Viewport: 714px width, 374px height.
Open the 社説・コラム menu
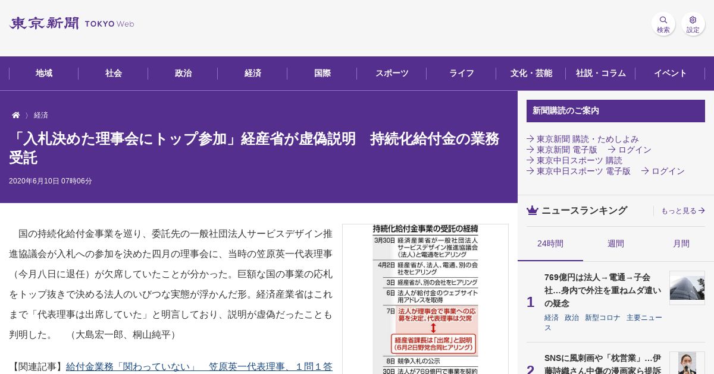601,73
